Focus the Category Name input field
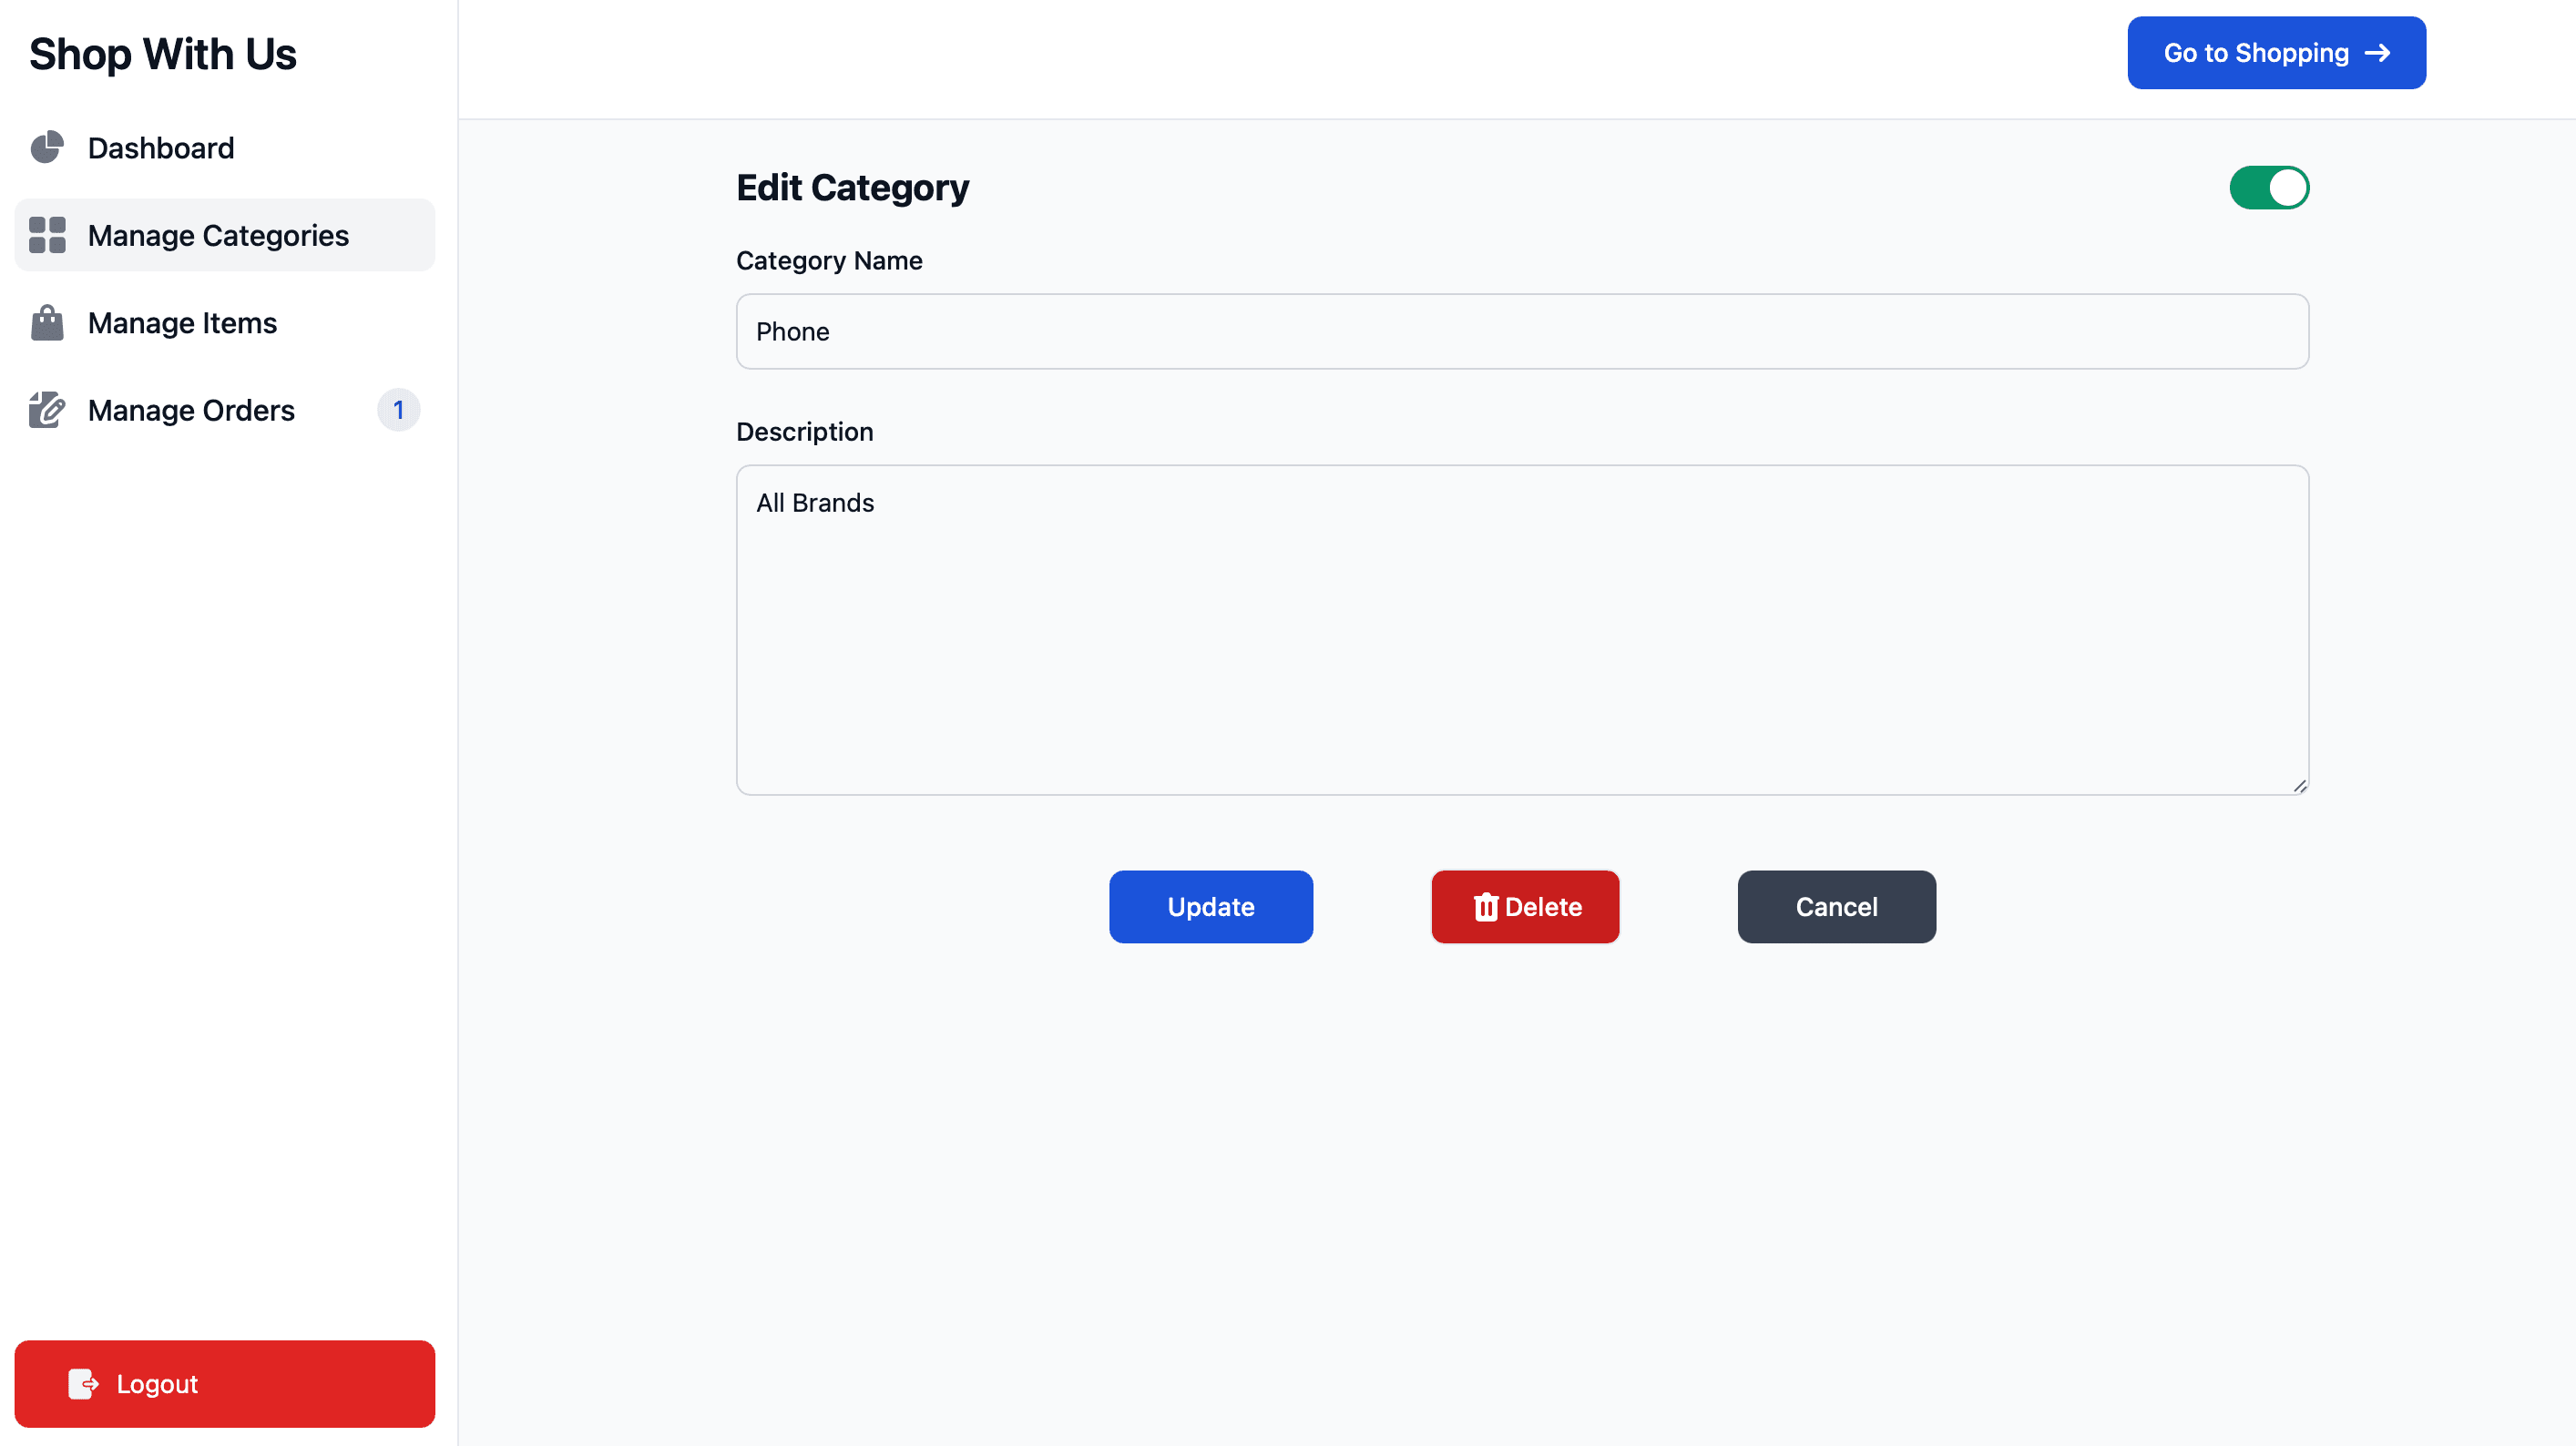Viewport: 2576px width, 1446px height. pos(1521,331)
